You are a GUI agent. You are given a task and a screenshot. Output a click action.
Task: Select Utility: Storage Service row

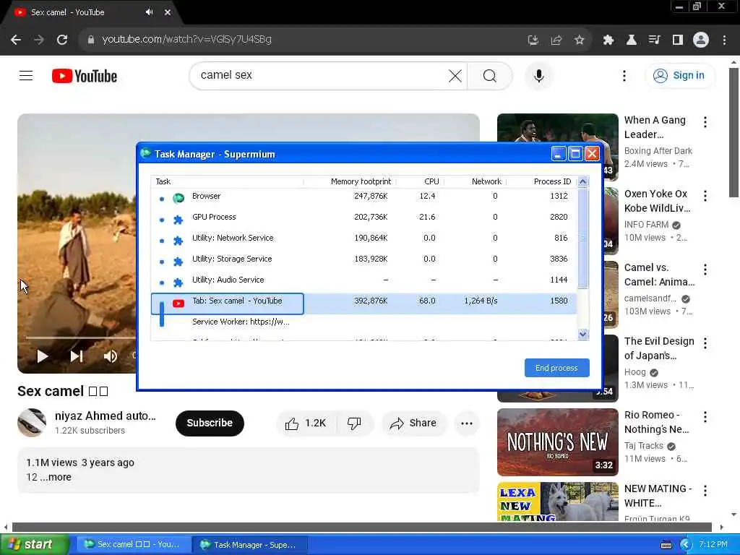tap(363, 259)
